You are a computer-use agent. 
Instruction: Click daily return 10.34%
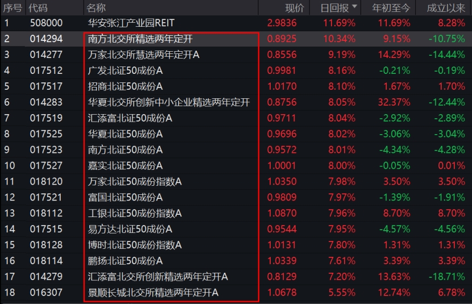point(339,39)
